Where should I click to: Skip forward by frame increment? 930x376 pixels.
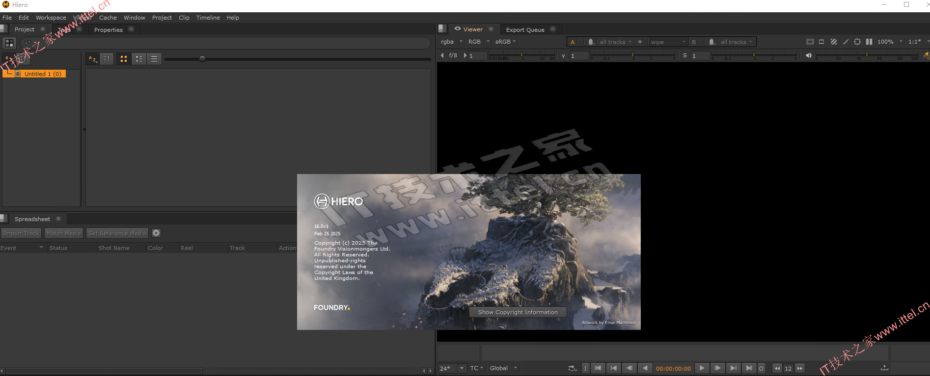(x=800, y=368)
